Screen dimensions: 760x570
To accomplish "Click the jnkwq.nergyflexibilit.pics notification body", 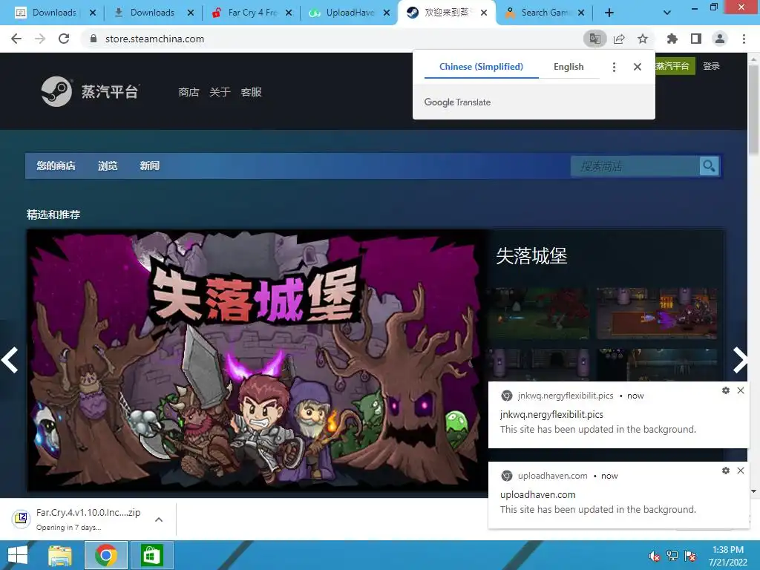I will (x=618, y=415).
